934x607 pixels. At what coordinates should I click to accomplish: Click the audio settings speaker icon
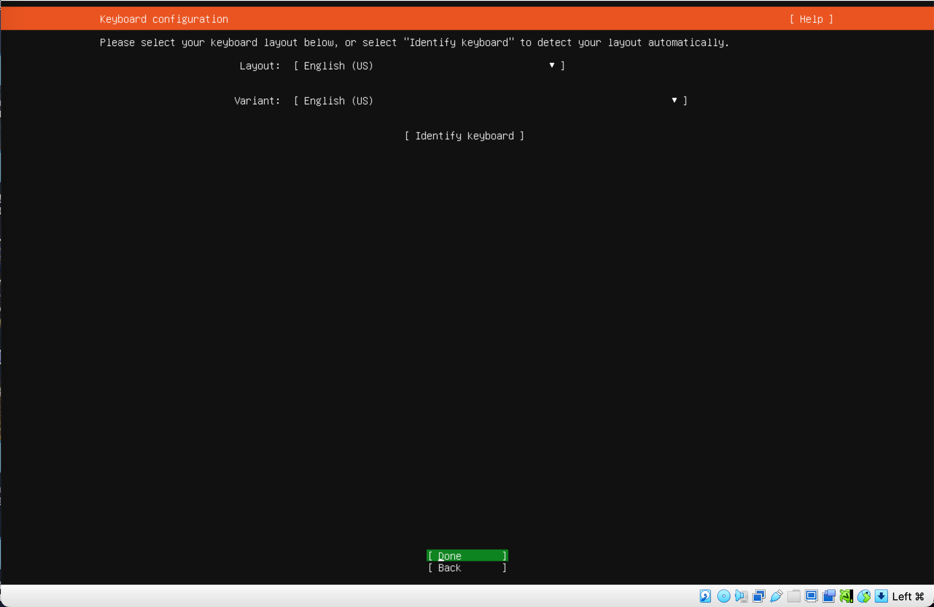pos(741,596)
